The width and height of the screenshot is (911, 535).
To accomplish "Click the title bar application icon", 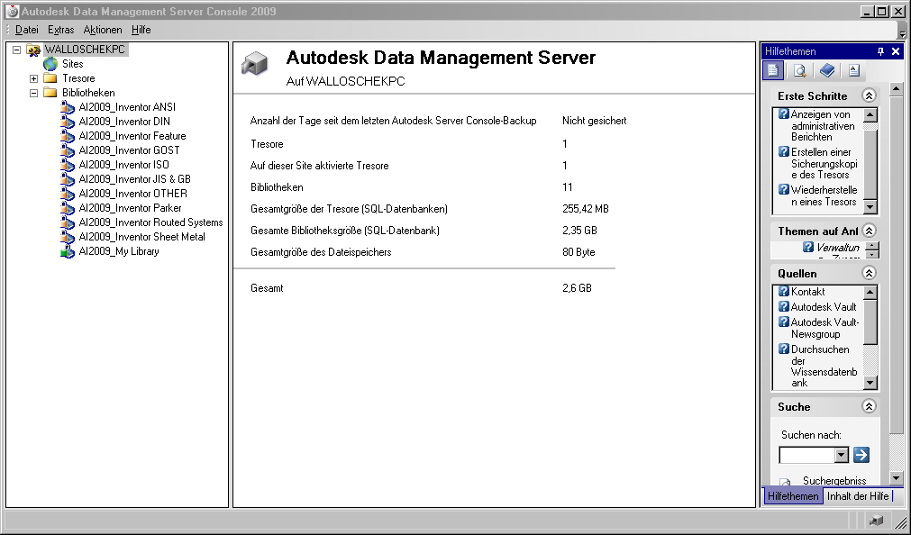I will 13,12.
